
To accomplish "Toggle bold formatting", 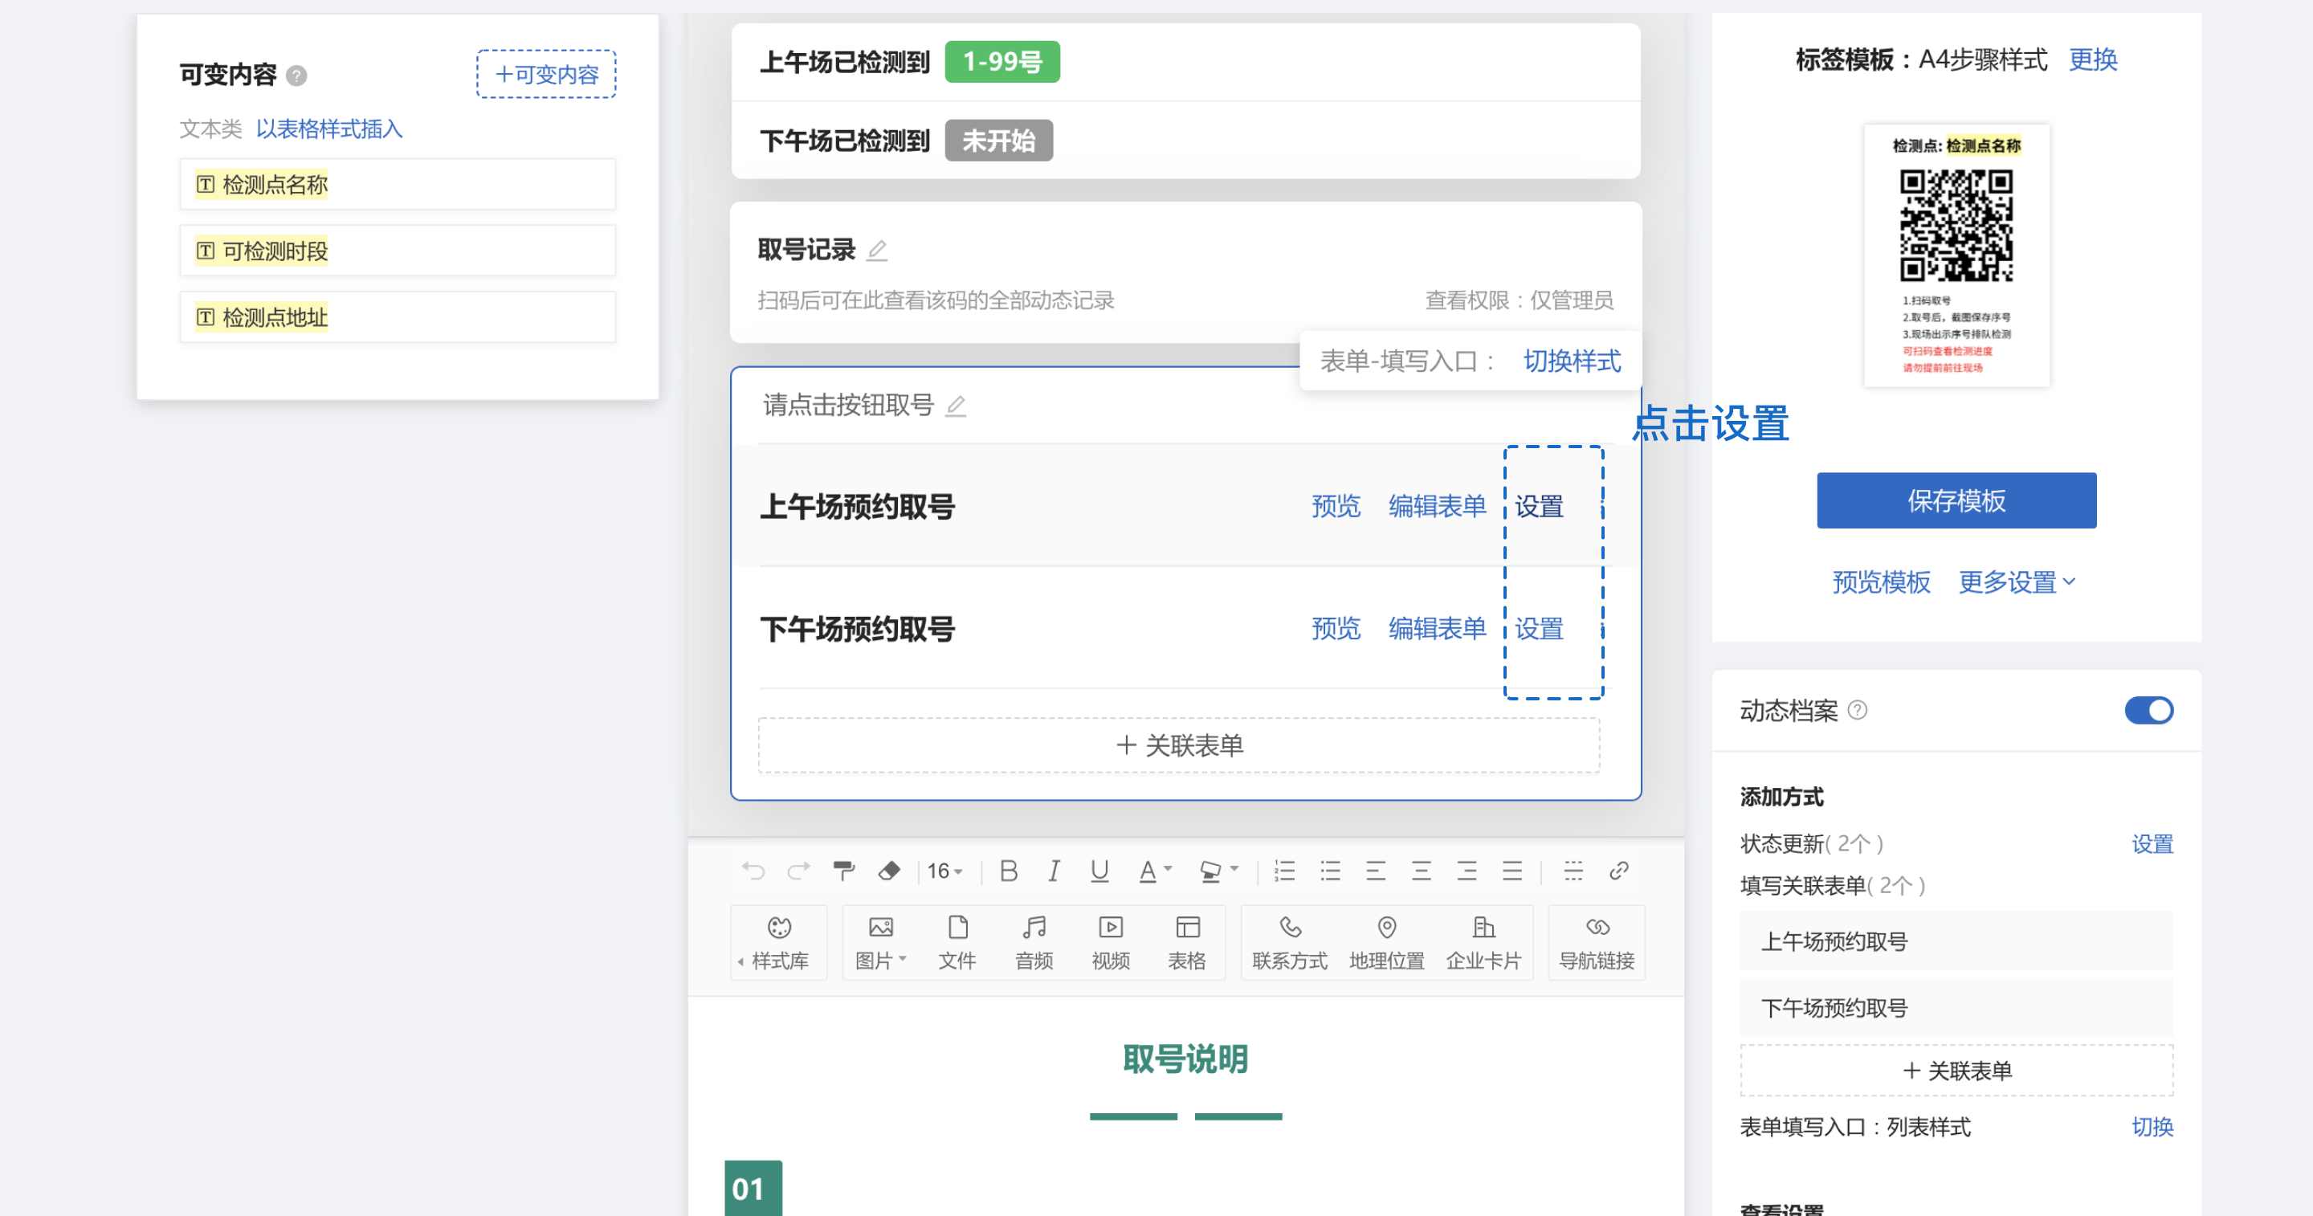I will tap(1009, 871).
